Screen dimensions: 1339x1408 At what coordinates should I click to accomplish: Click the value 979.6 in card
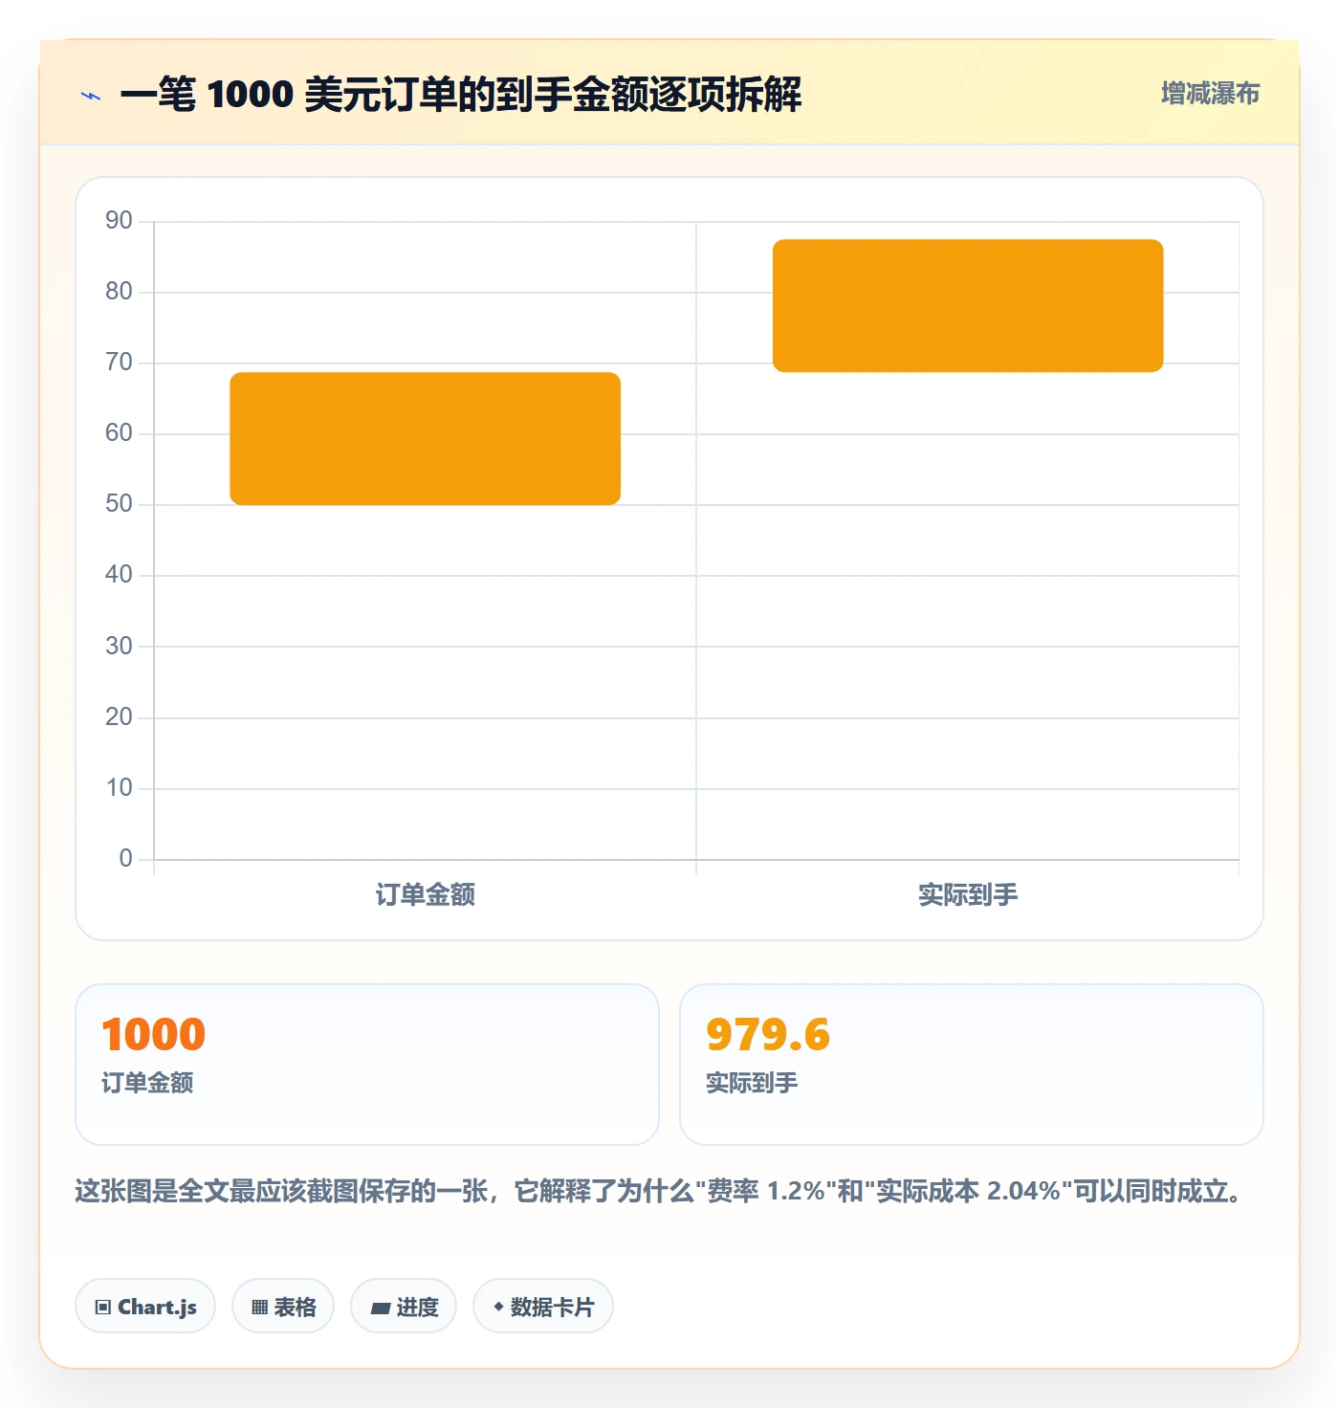coord(768,1035)
